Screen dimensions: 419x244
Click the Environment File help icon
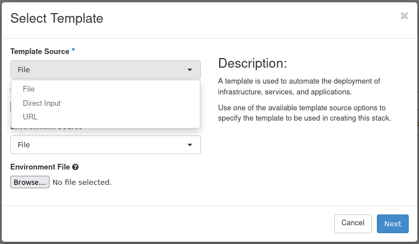pos(75,167)
